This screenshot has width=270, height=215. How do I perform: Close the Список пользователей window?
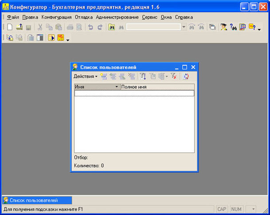(x=193, y=67)
